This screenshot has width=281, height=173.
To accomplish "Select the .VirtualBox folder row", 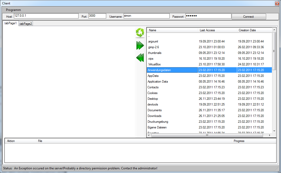I will [209, 64].
